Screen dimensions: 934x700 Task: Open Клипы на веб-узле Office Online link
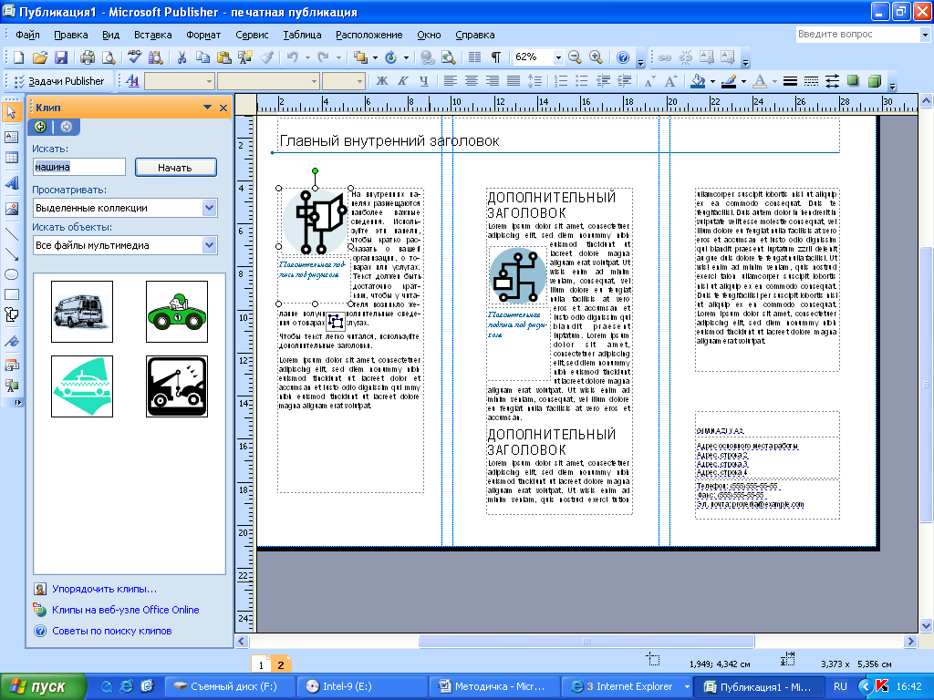125,610
